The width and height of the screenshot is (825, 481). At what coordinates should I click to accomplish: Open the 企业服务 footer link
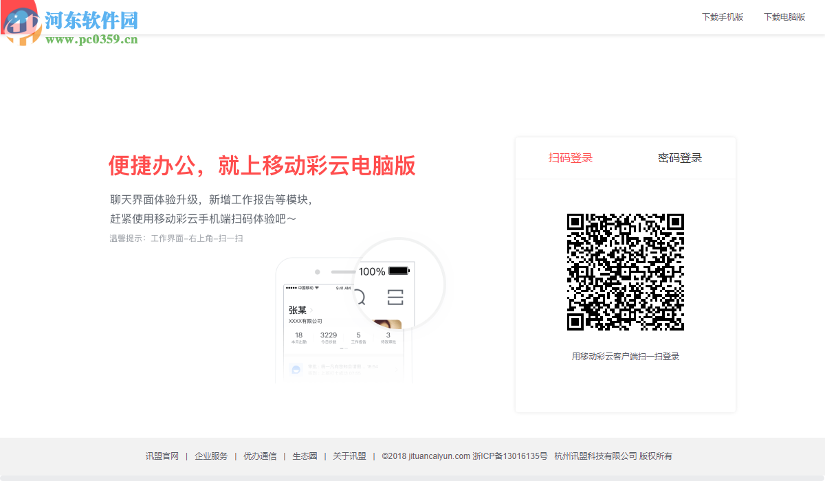click(211, 456)
